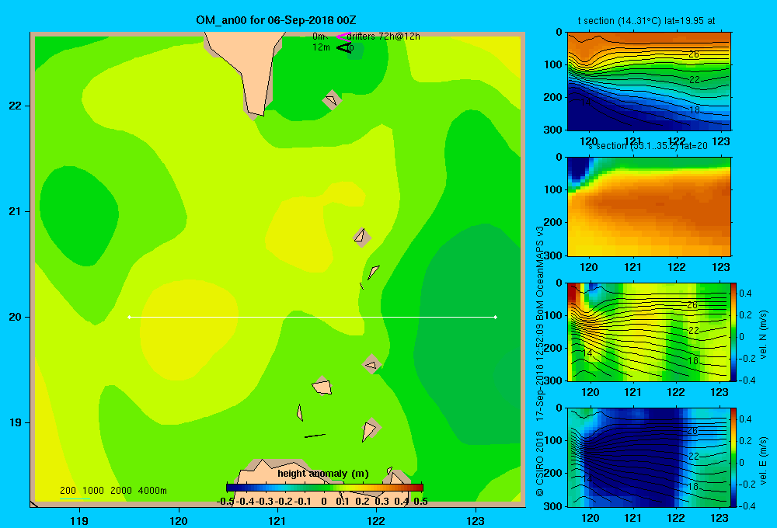Click latitude label '20' on the main map axis
The width and height of the screenshot is (777, 528).
click(x=16, y=317)
